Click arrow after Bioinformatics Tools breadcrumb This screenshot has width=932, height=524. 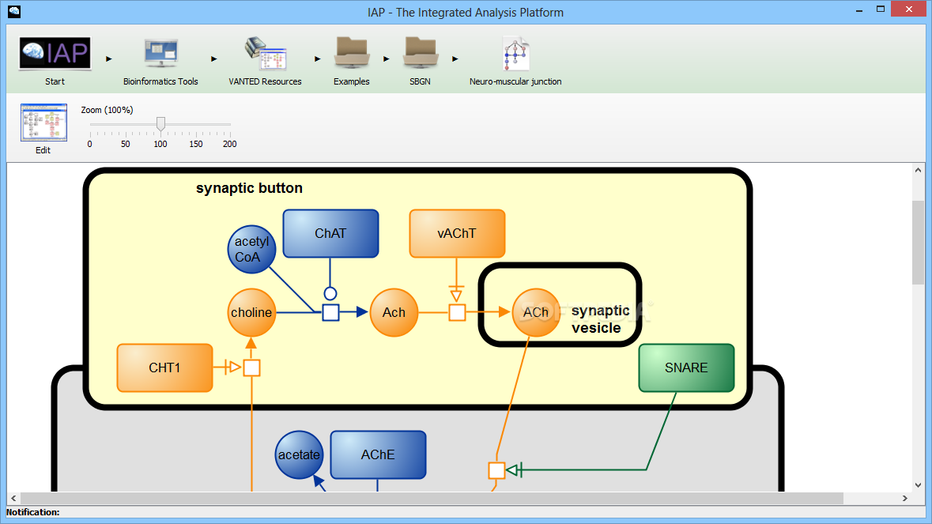(214, 58)
